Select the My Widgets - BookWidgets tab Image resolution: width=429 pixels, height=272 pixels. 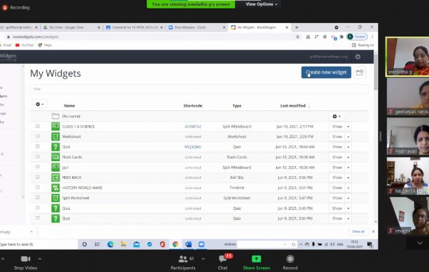259,27
